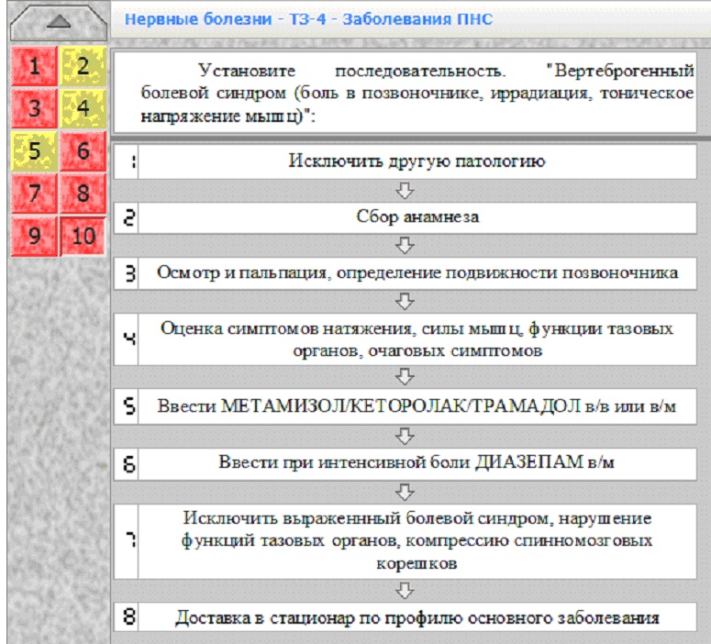The image size is (711, 644).
Task: Select question 5 yellow tile
Action: tap(35, 151)
